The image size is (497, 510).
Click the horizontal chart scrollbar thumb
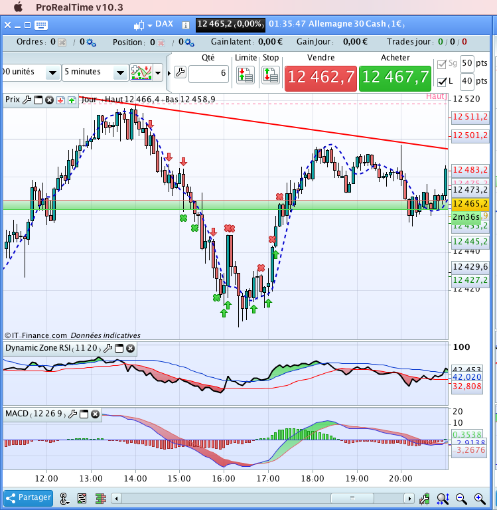click(352, 498)
